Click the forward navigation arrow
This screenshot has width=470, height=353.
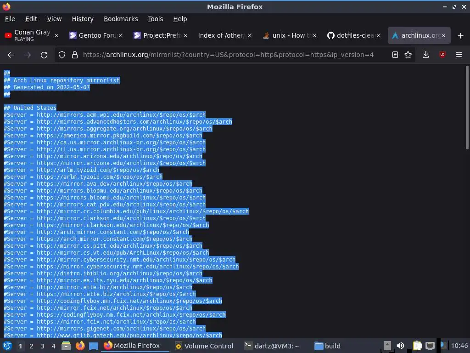(28, 55)
